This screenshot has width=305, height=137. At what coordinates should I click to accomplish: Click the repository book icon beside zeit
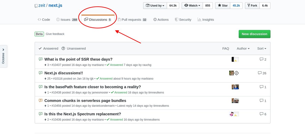click(36, 6)
